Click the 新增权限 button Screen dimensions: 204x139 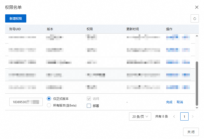click(16, 18)
